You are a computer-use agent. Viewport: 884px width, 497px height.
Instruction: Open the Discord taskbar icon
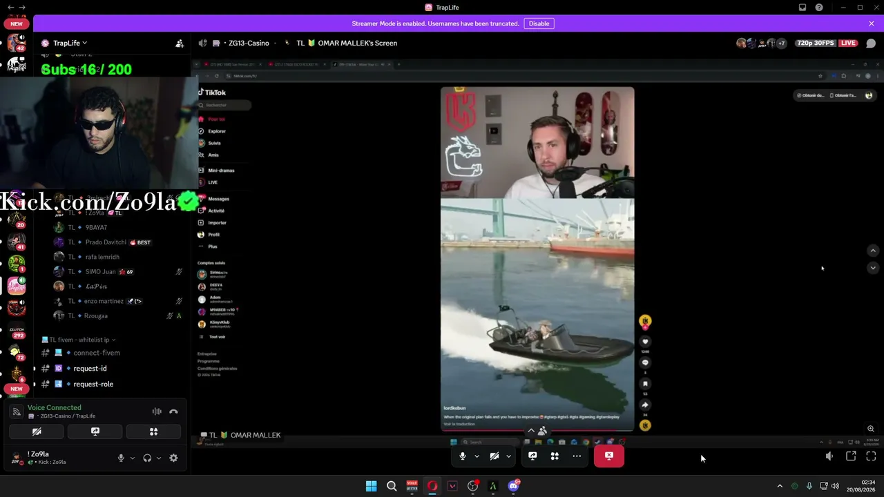pos(513,486)
